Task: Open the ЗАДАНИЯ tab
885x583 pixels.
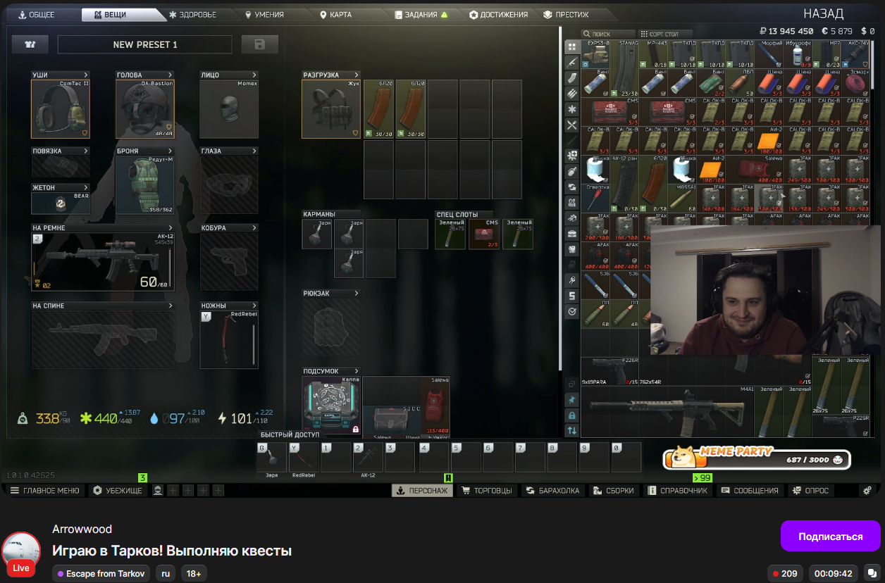Action: click(x=421, y=15)
